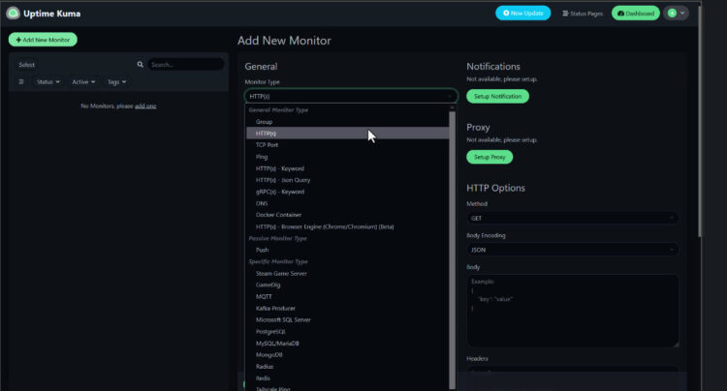Click the Setup Notification button
727x391 pixels.
coord(497,97)
